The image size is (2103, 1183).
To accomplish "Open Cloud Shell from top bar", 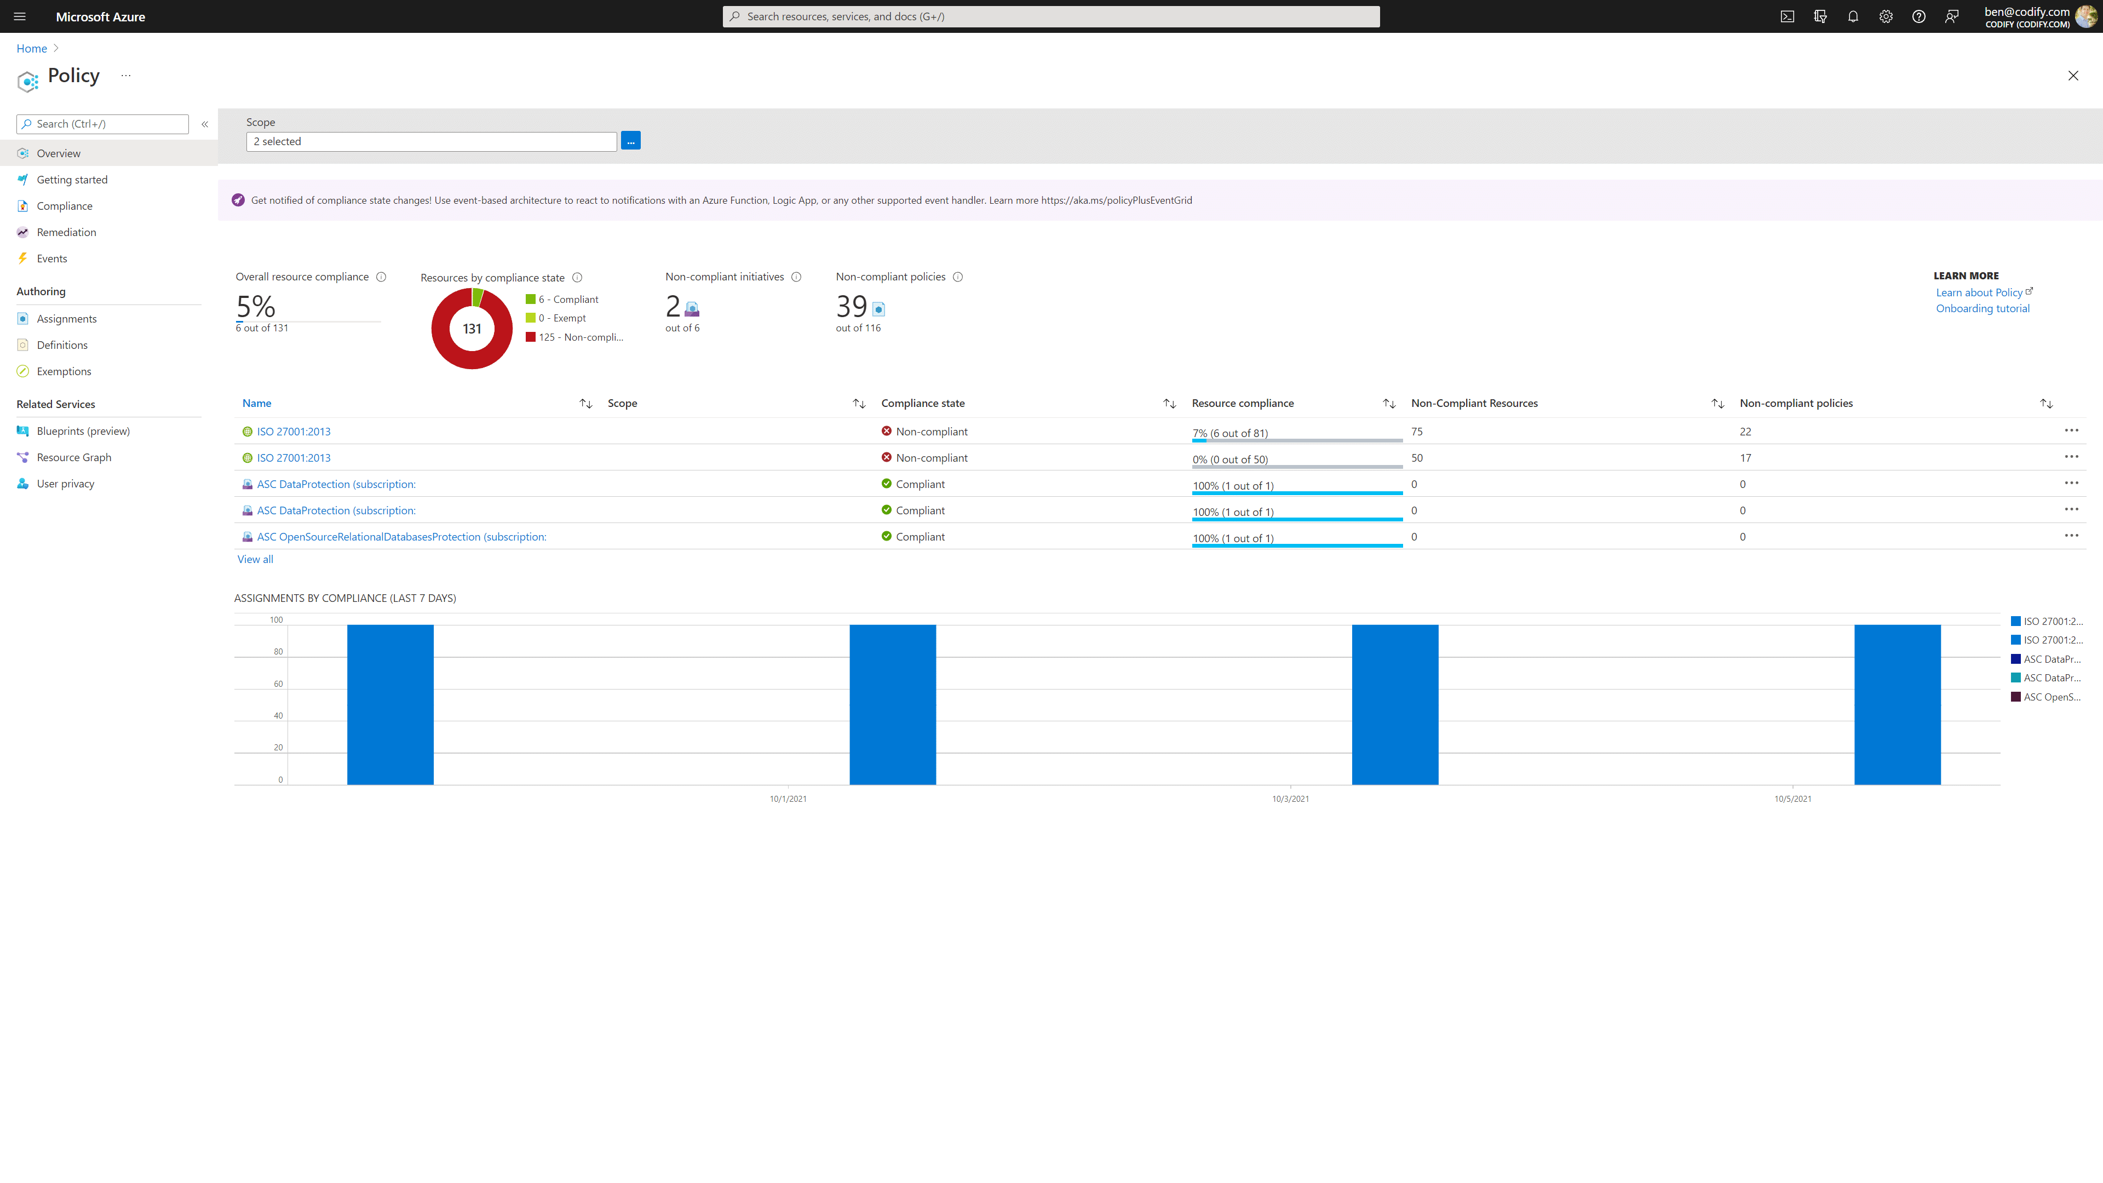I will click(x=1787, y=16).
